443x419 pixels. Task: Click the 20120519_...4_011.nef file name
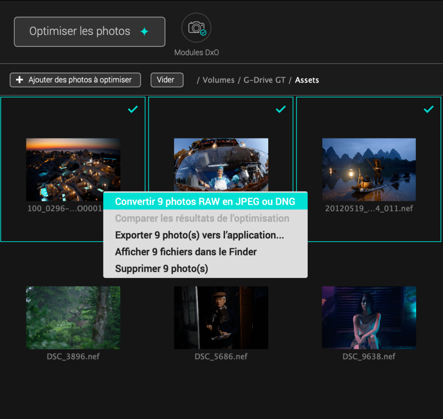pos(369,208)
